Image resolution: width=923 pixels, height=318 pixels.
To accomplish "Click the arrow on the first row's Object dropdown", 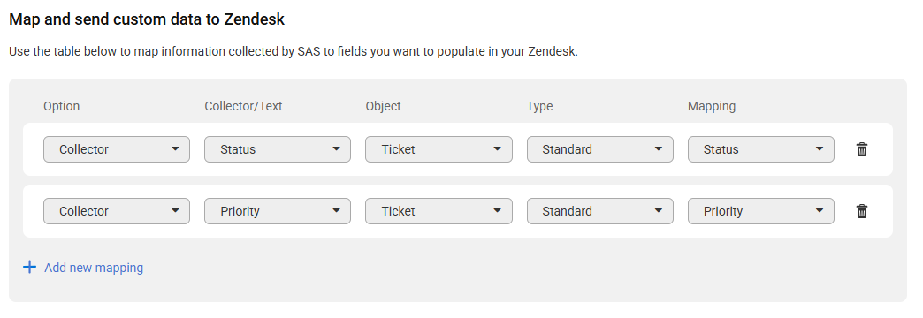I will point(498,149).
